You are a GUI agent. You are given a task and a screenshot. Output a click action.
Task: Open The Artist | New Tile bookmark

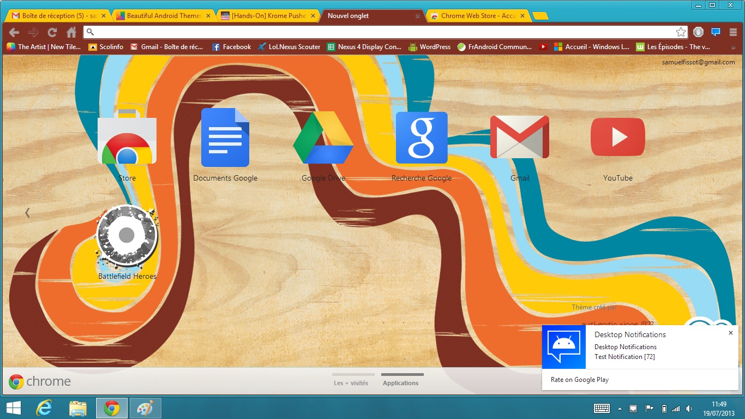[44, 47]
